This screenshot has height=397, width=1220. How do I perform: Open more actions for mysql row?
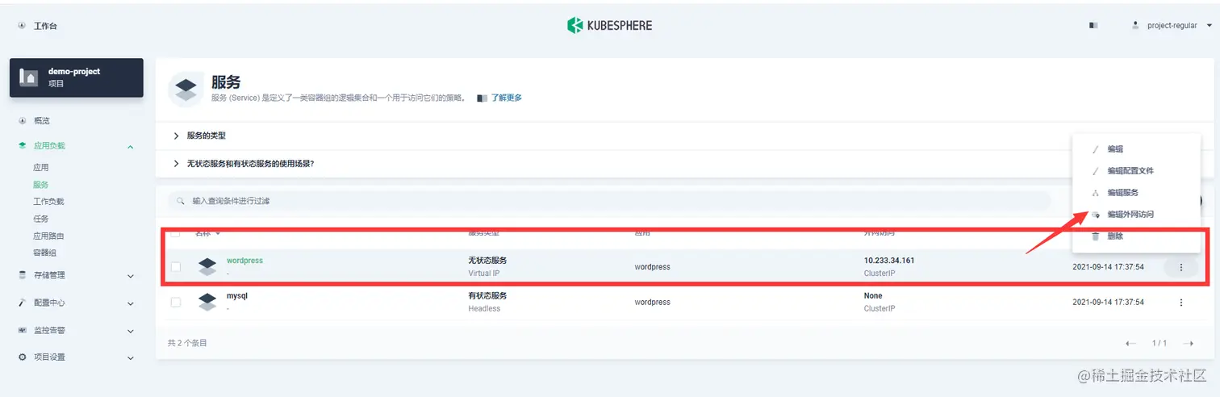(x=1181, y=303)
